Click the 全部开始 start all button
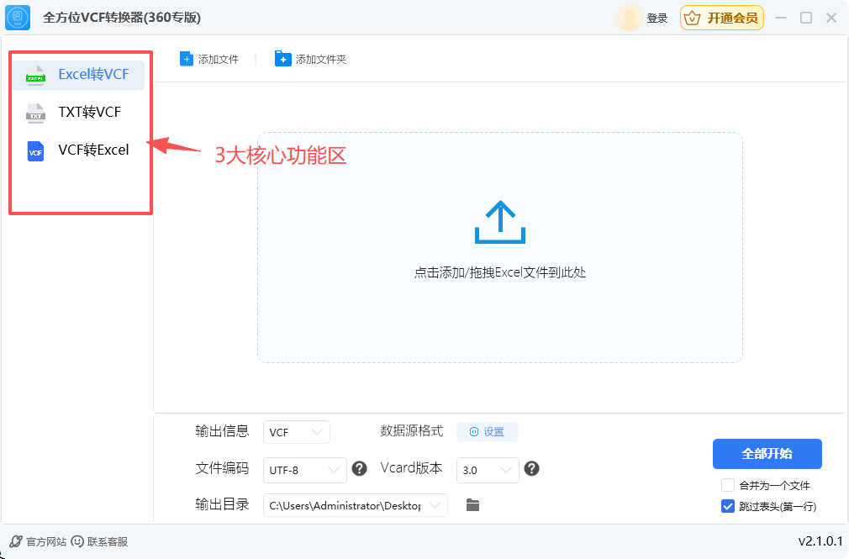849x559 pixels. pos(767,454)
